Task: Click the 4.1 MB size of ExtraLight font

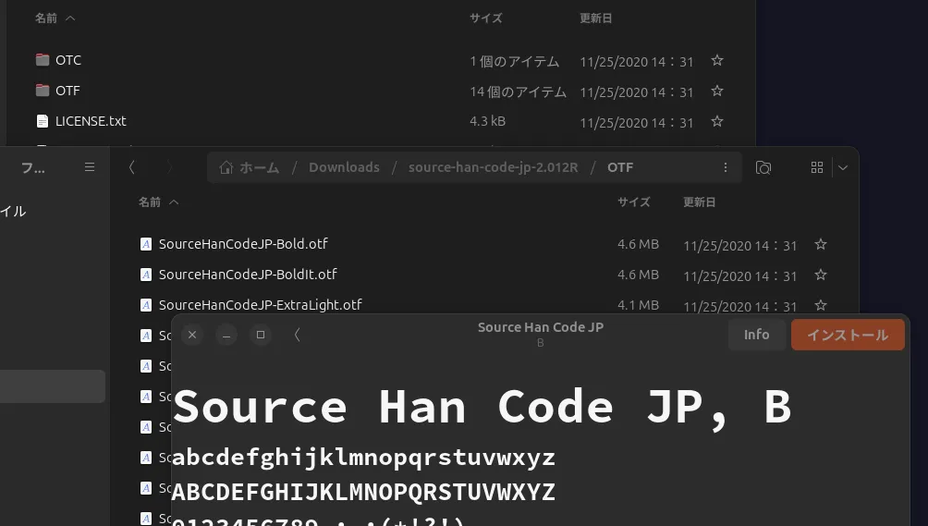Action: 638,305
